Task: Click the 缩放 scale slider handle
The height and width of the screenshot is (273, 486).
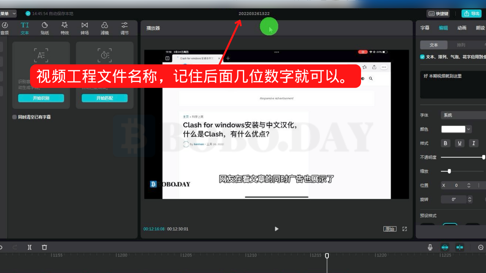Action: [449, 171]
